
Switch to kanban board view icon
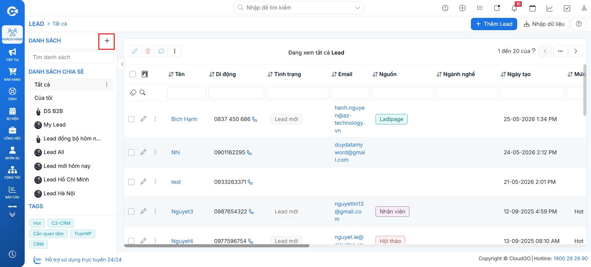(145, 74)
